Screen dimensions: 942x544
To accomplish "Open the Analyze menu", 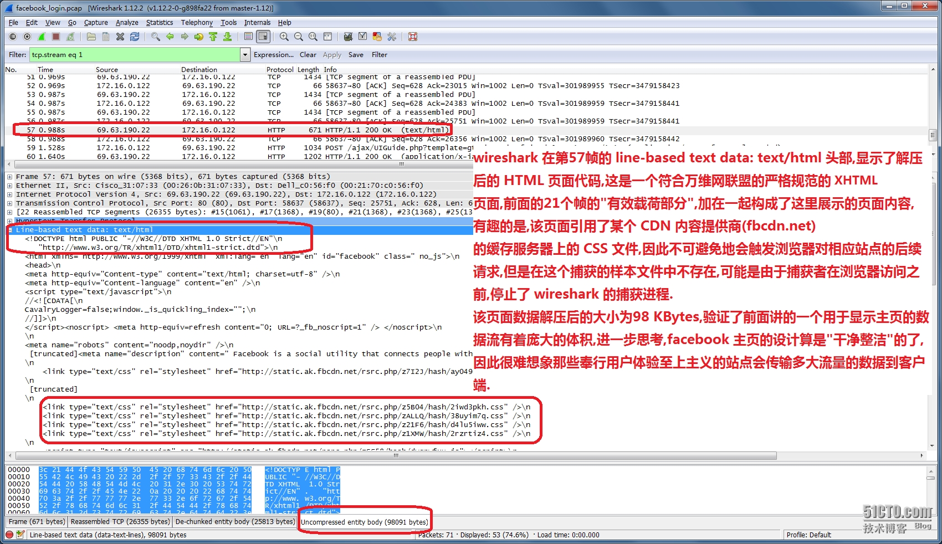I will tap(127, 23).
